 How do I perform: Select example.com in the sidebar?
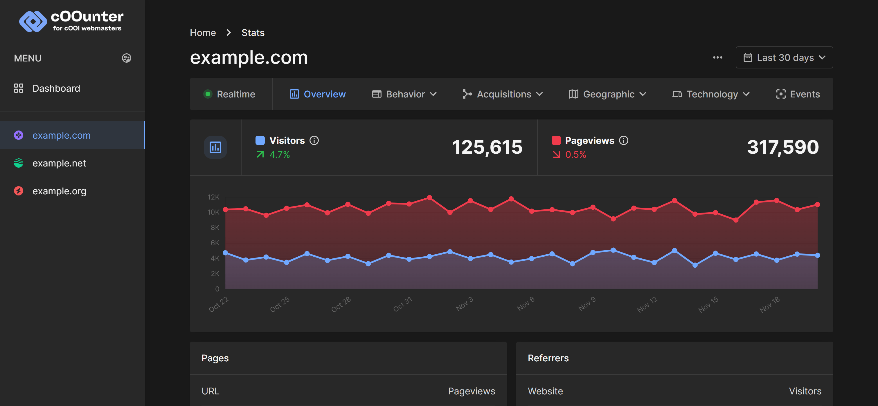pos(61,135)
